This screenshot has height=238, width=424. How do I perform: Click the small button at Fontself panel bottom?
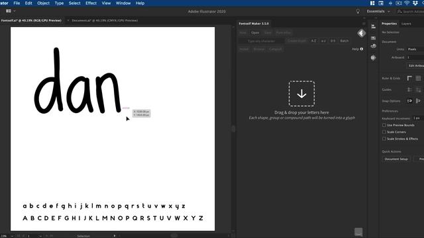(x=358, y=232)
